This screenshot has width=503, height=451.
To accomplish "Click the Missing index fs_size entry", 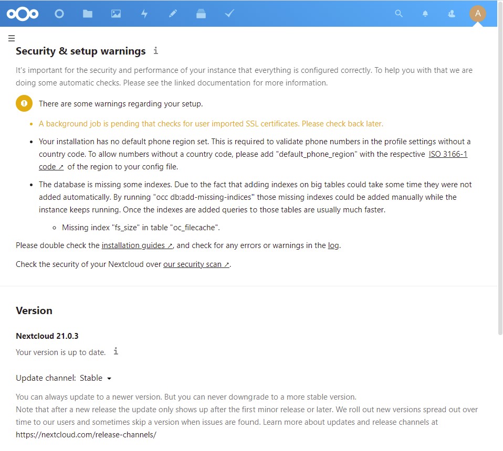I will (141, 228).
